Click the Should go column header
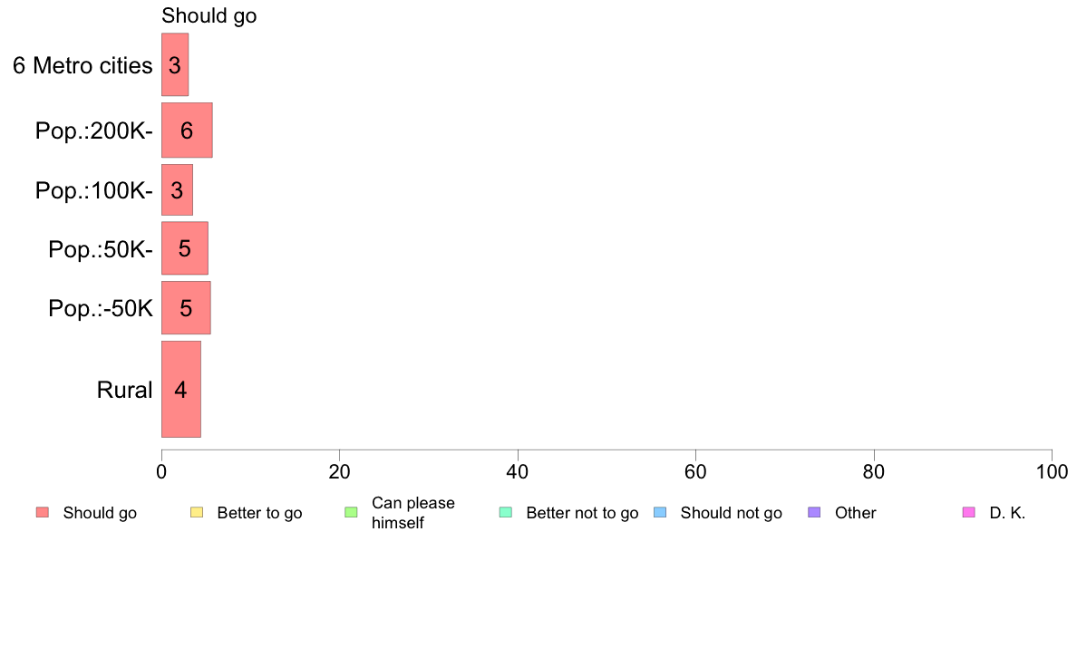Viewport: 1077px width, 667px height. 209,15
